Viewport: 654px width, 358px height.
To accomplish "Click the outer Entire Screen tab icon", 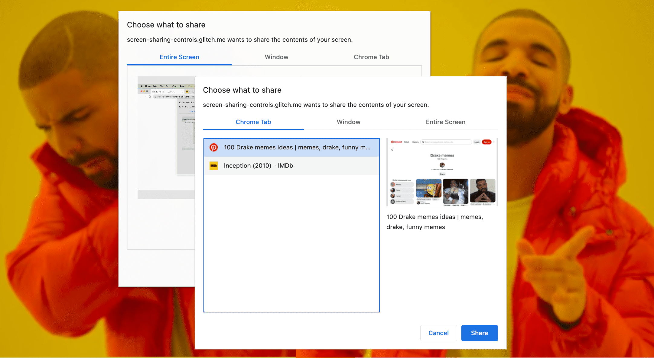I will 179,56.
